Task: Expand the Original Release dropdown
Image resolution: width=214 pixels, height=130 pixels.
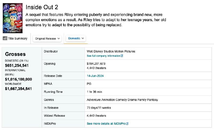Action: [x=47, y=39]
